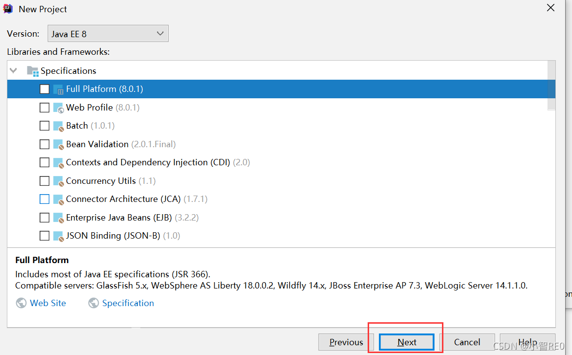Click the IntelliJ IDEA logo in the title bar

(8, 9)
